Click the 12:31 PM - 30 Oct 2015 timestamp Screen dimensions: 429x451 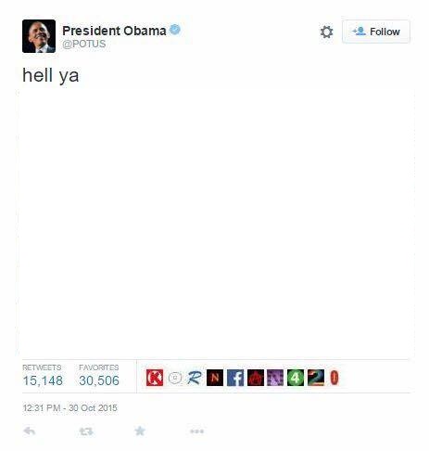click(70, 407)
